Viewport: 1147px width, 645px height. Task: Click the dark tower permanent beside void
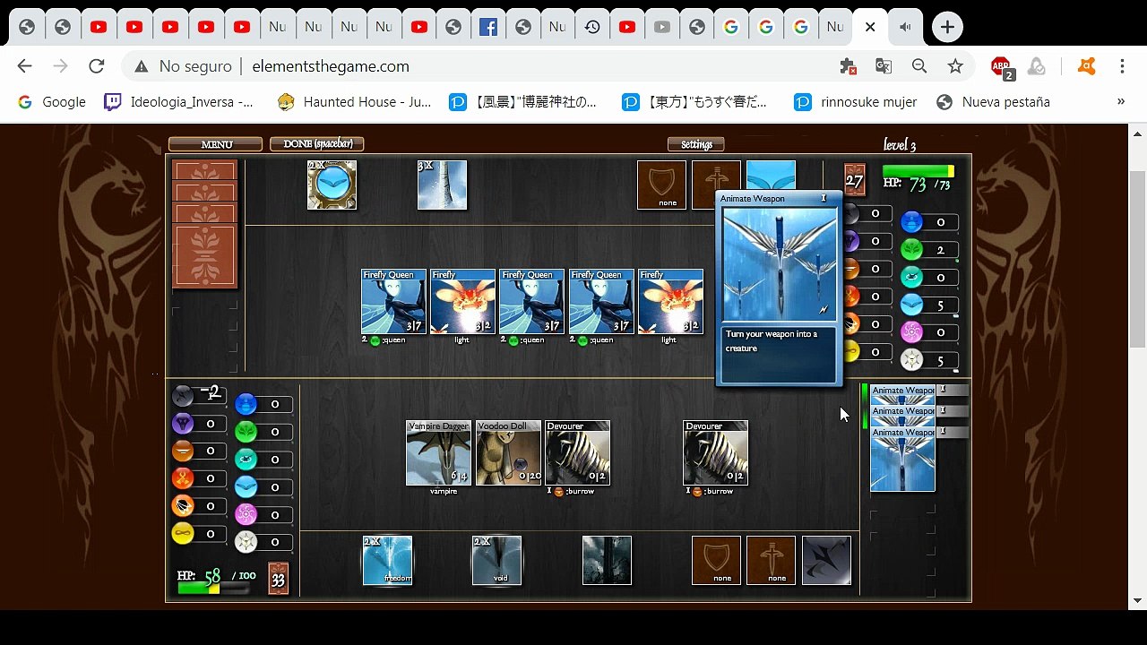607,561
